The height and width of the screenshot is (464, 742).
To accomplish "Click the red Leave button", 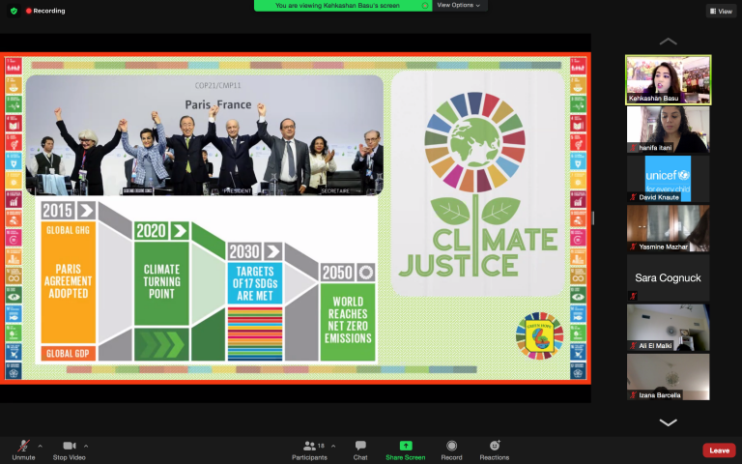I will click(x=719, y=450).
